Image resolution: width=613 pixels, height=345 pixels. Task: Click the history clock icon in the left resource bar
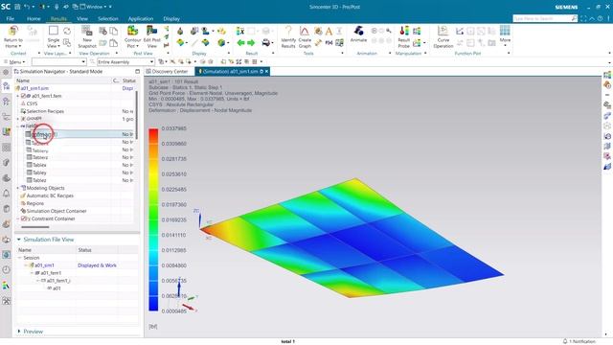6,269
